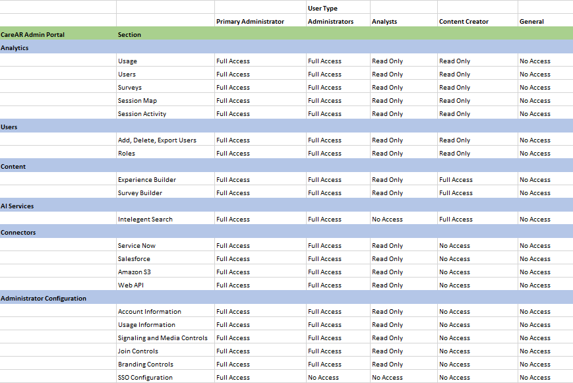
Task: Select the 'Administrator Configuration' category label
Action: click(x=44, y=299)
